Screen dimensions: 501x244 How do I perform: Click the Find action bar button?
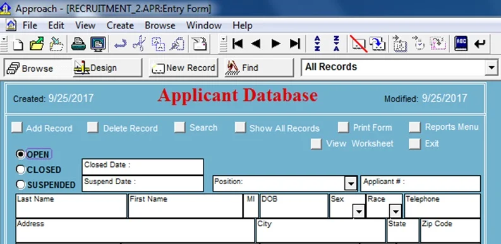coord(259,67)
